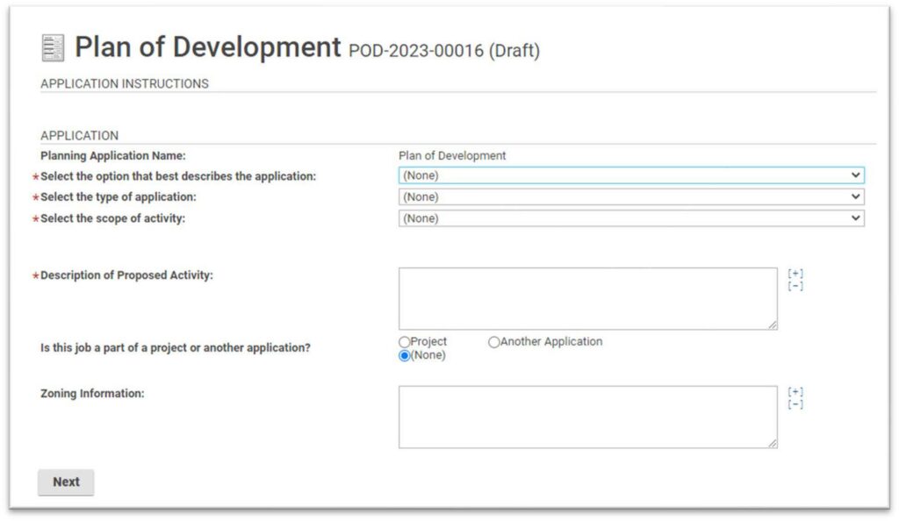Click [+] to enlarge the Zoning Information box
Viewport: 899px width, 521px height.
click(795, 393)
